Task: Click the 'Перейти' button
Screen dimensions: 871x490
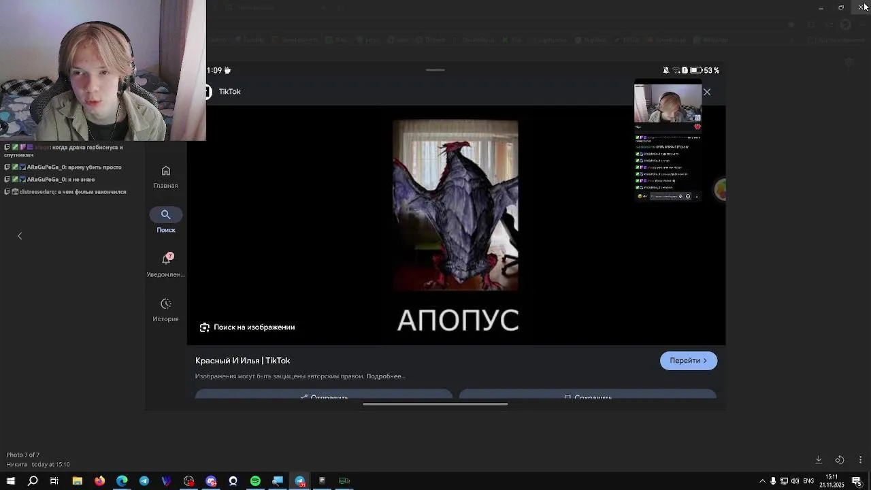Action: [688, 361]
